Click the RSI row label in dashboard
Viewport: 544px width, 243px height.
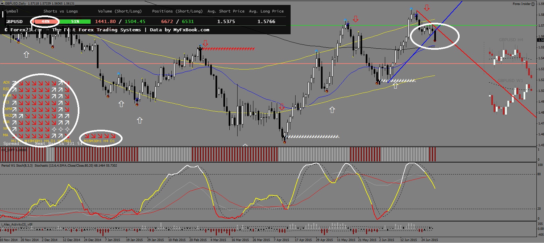point(6,89)
